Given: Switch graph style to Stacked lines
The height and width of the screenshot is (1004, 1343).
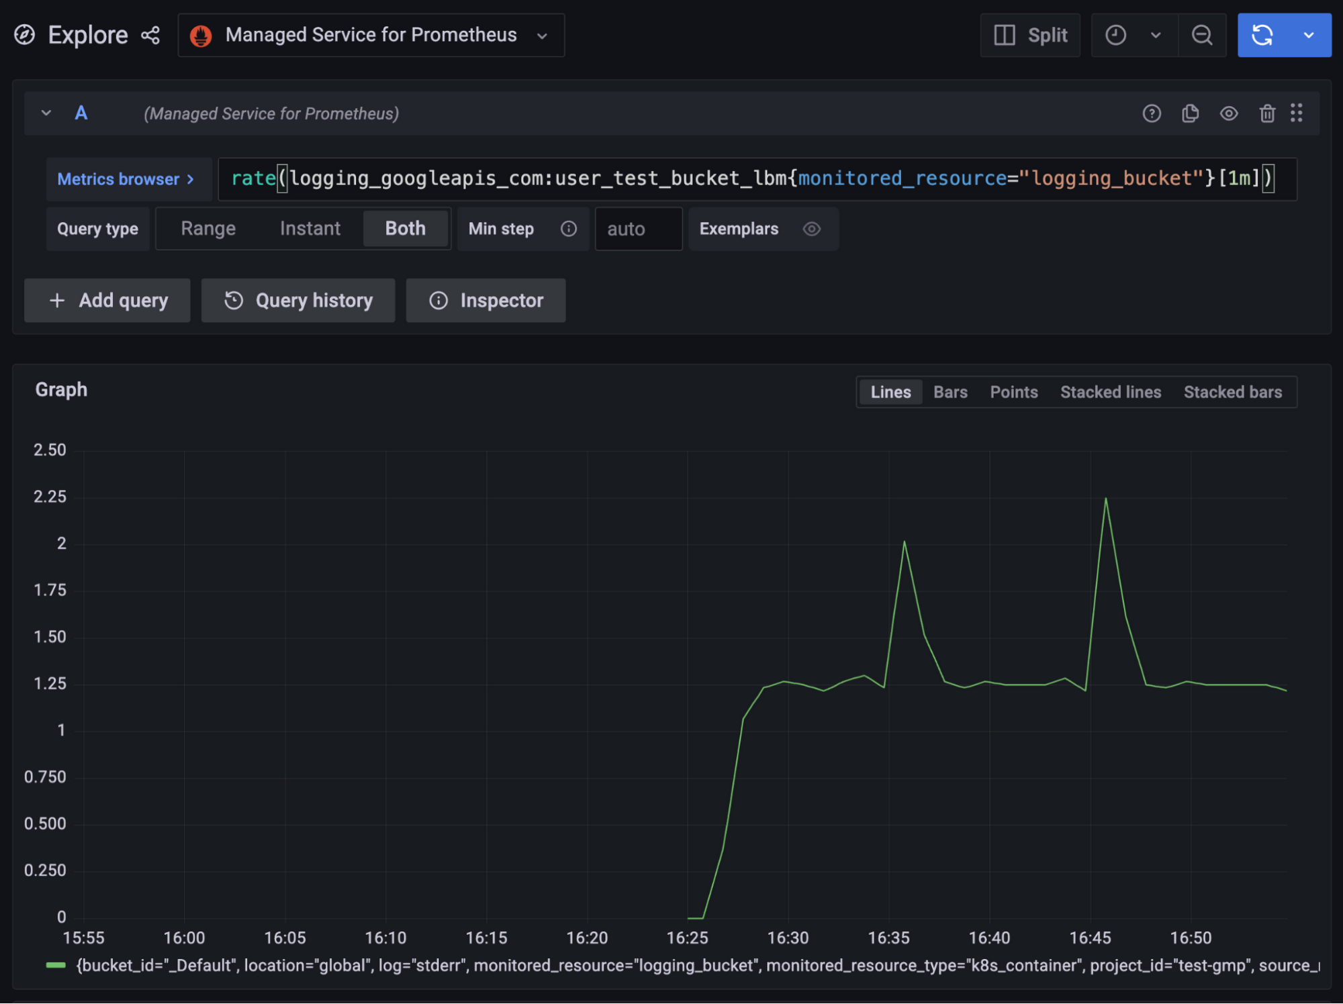Looking at the screenshot, I should click(1111, 392).
